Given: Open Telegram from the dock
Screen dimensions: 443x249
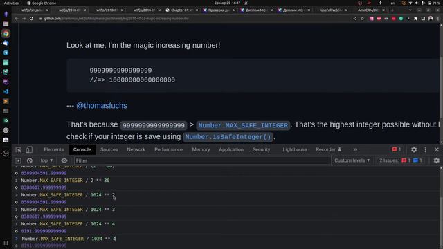Looking at the screenshot, I should click(x=6, y=53).
